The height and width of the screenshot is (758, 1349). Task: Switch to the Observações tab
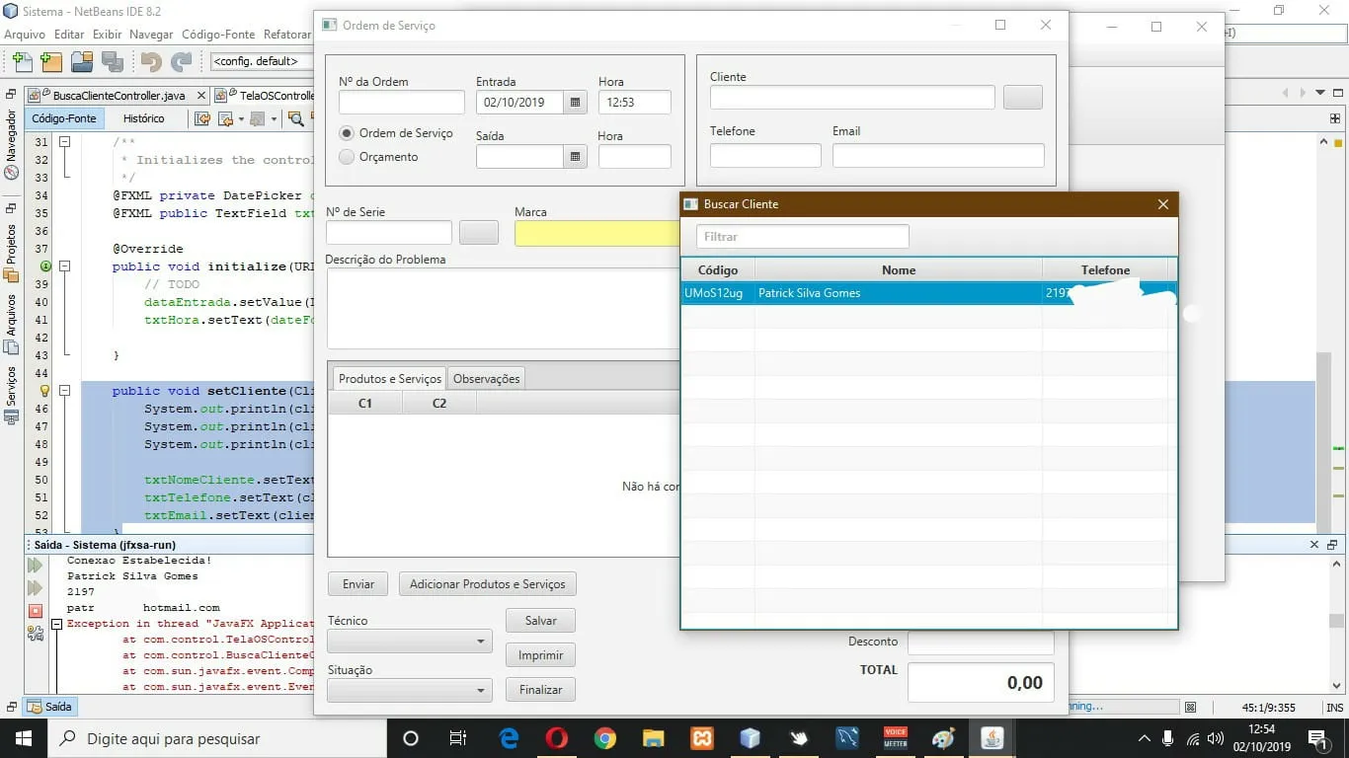click(486, 379)
